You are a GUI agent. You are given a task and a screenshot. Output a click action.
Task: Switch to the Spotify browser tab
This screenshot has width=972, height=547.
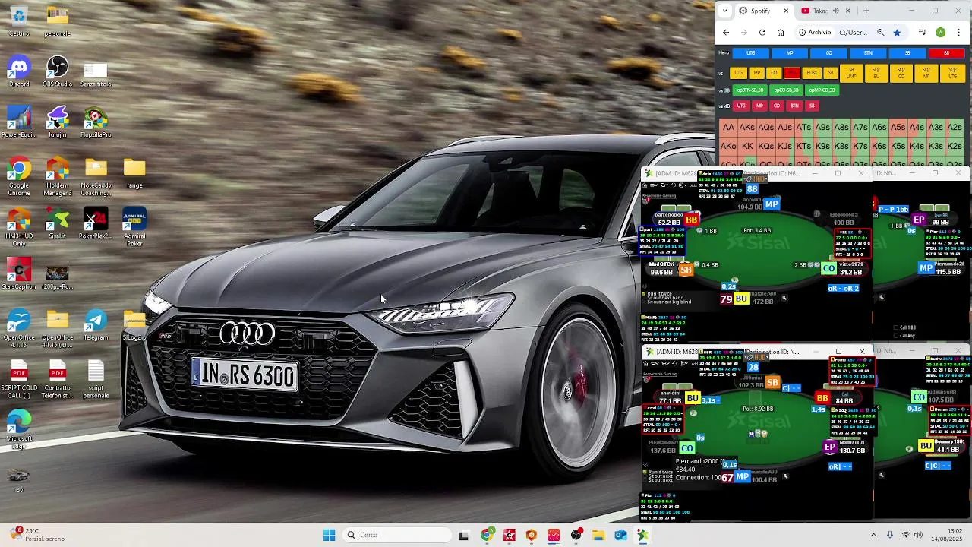point(764,11)
